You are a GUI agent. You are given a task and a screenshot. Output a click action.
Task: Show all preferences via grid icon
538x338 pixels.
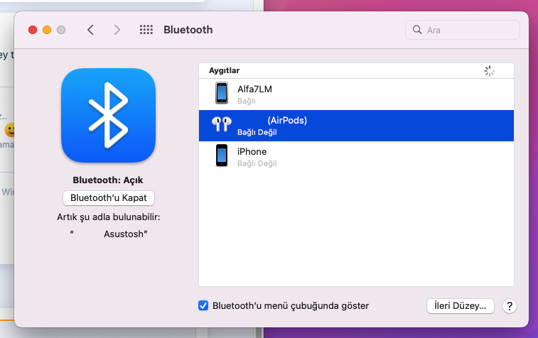tap(146, 30)
